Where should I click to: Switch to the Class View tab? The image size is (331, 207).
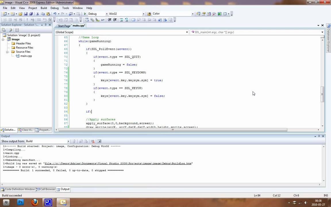click(x=26, y=130)
